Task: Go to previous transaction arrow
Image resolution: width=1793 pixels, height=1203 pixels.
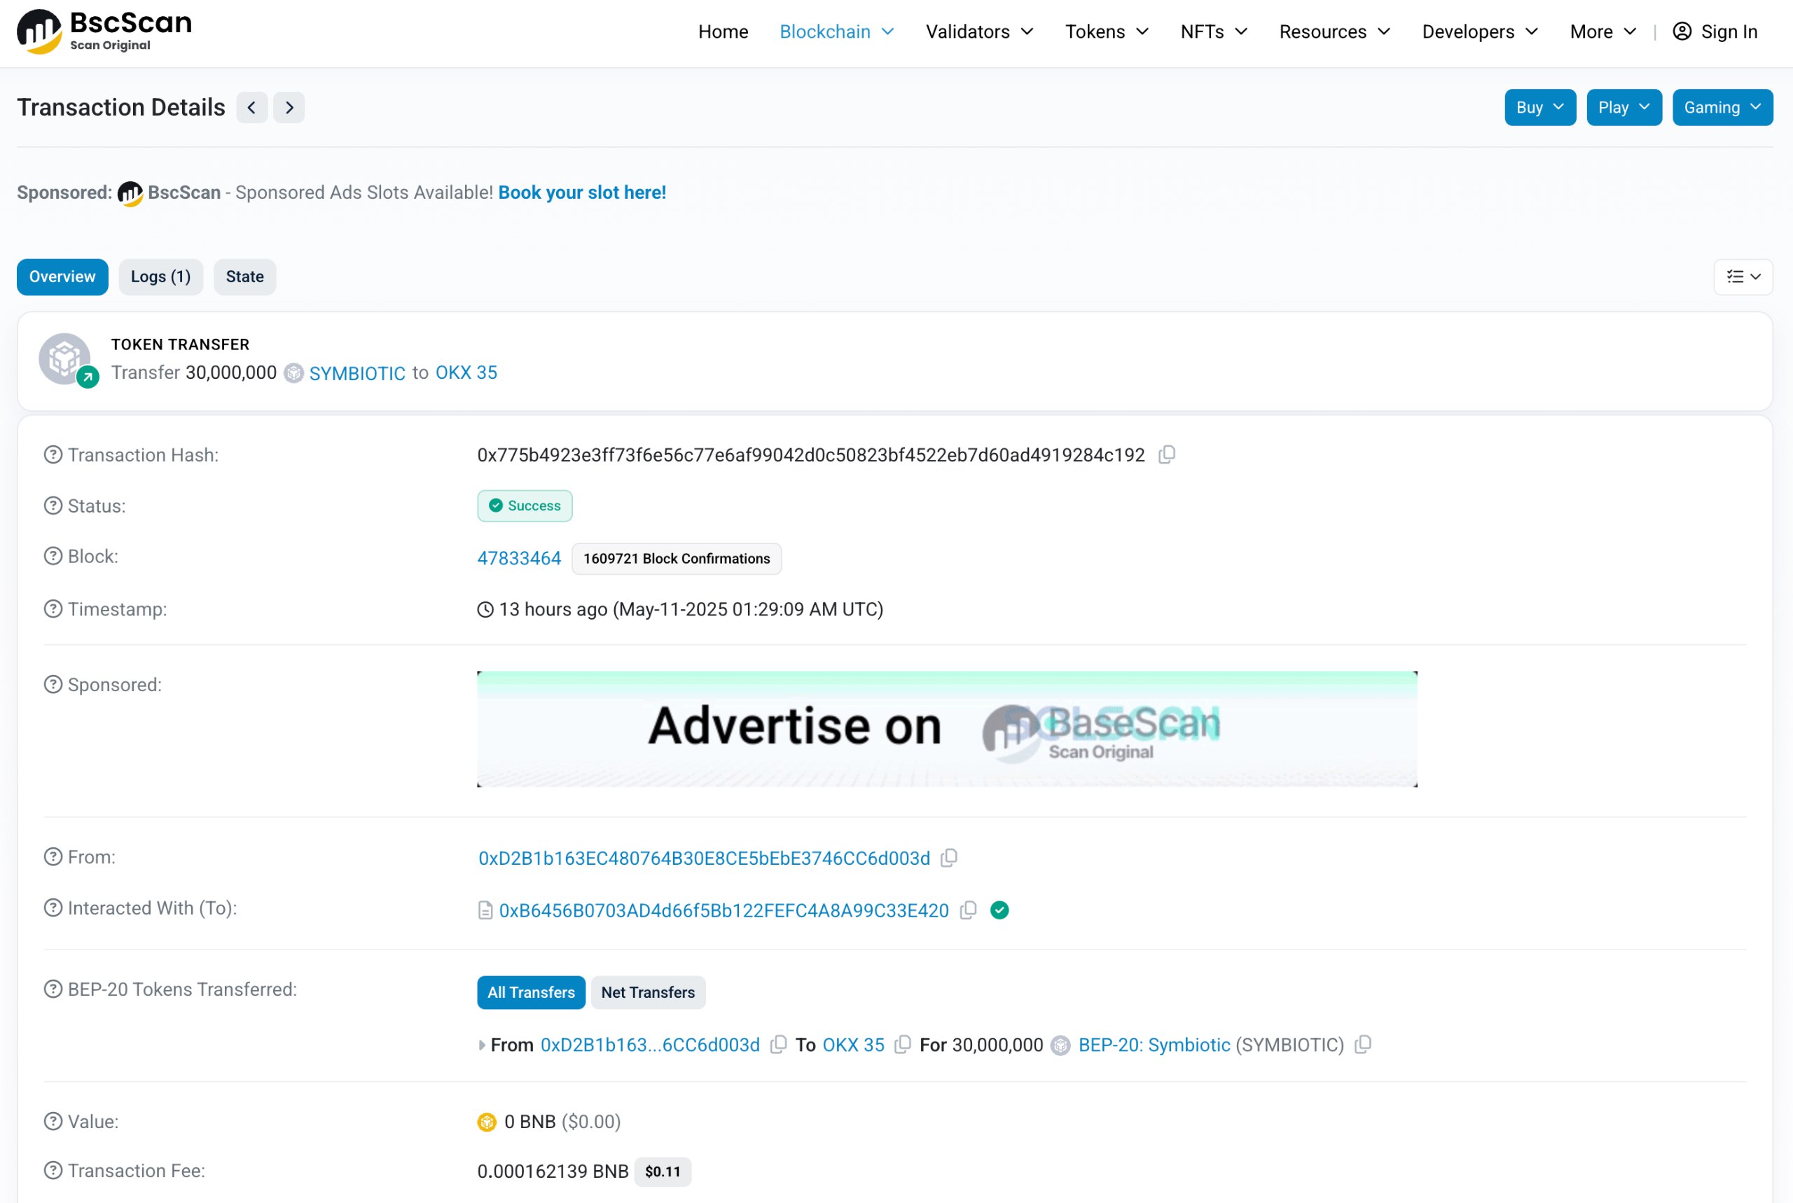Action: point(251,107)
